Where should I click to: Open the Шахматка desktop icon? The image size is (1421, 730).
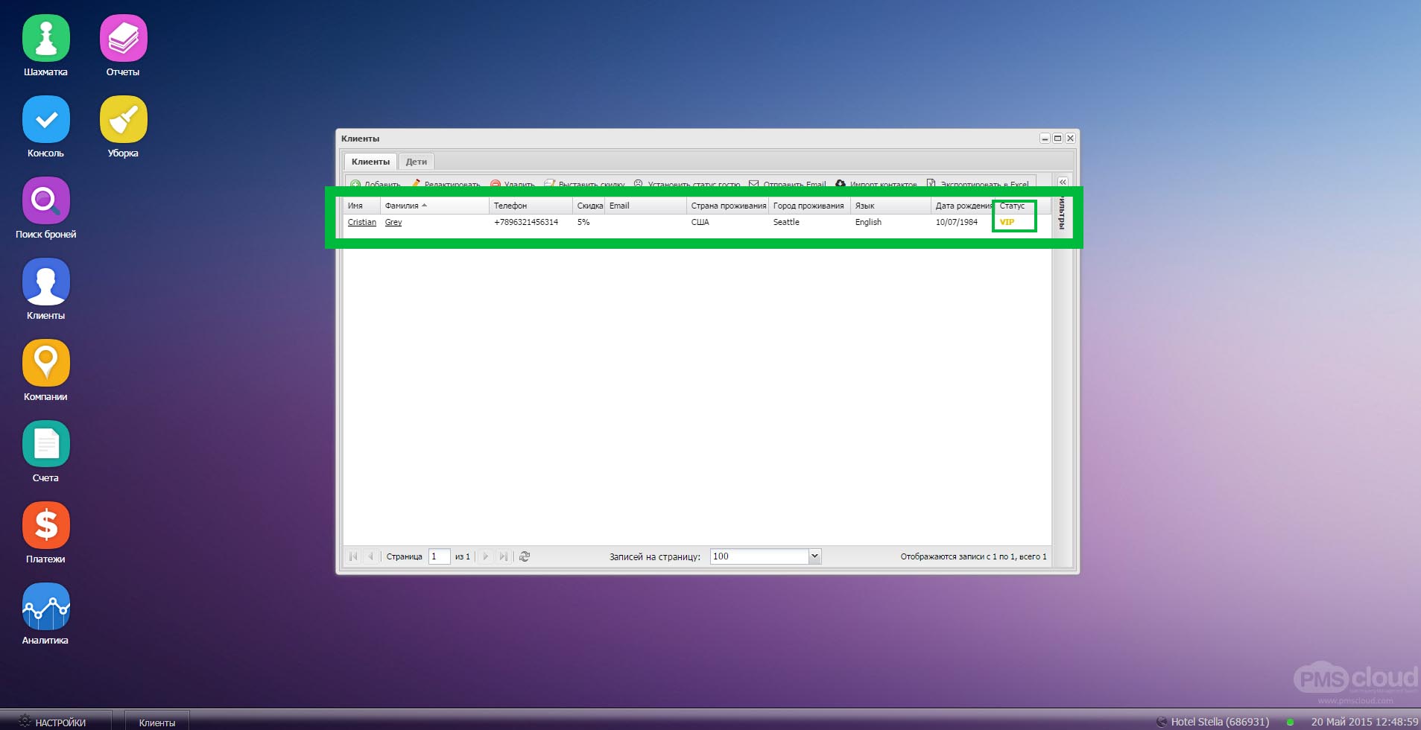point(45,39)
